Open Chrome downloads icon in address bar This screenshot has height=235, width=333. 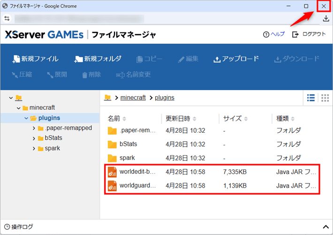pos(326,18)
